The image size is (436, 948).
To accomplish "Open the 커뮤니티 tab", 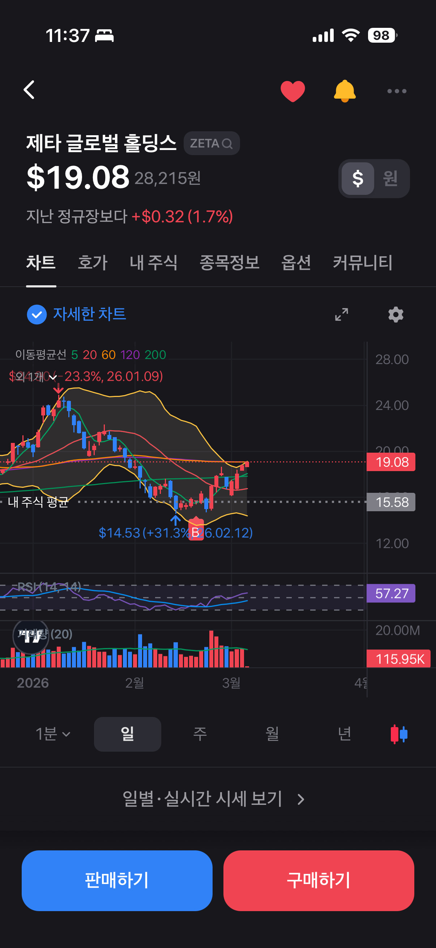I will [362, 263].
